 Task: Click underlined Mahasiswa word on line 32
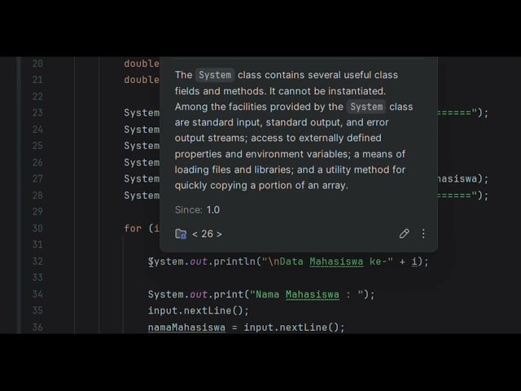[336, 262]
